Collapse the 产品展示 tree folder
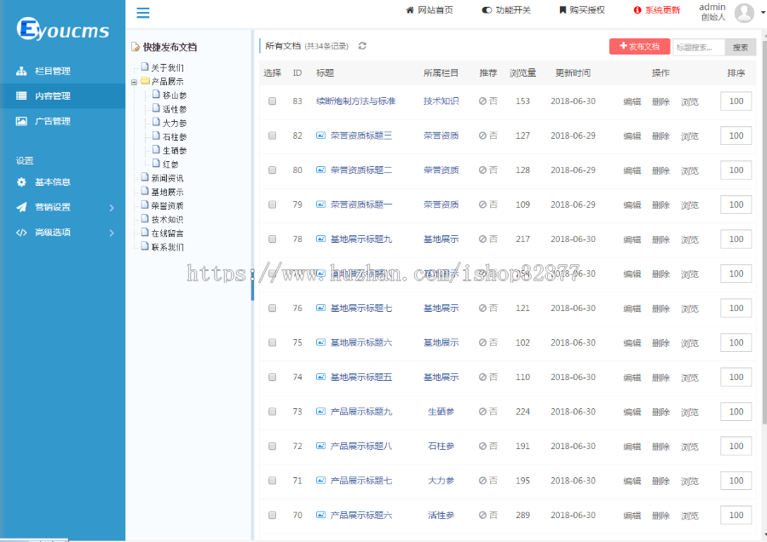The width and height of the screenshot is (767, 542). click(135, 81)
